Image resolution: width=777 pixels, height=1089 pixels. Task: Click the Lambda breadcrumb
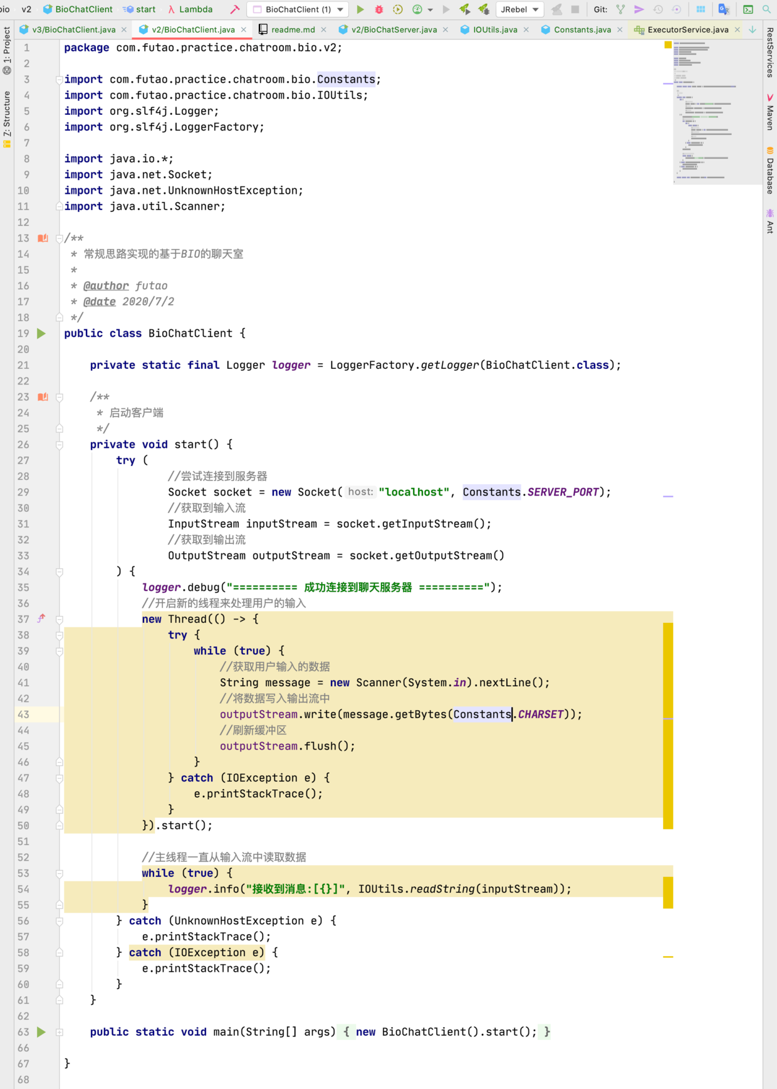coord(190,9)
